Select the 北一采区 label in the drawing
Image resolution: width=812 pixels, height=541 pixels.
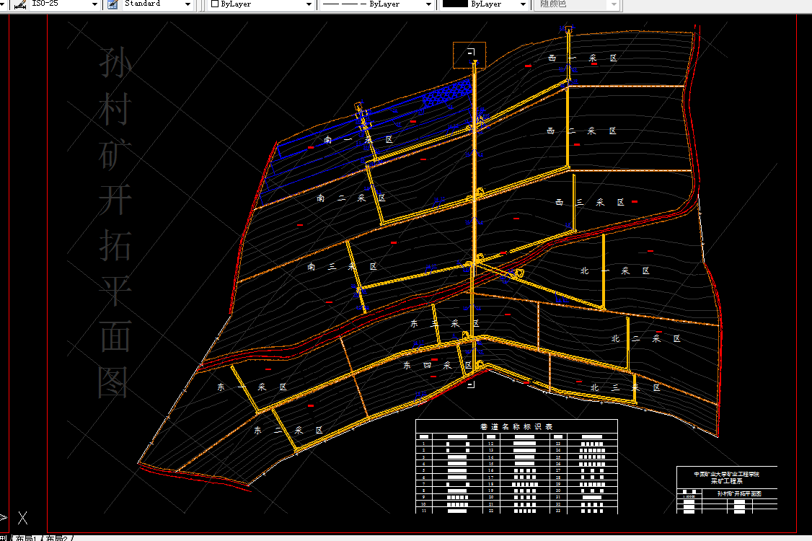click(615, 270)
